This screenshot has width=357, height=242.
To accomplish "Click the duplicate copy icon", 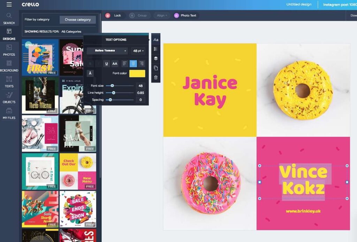I will [x=156, y=68].
